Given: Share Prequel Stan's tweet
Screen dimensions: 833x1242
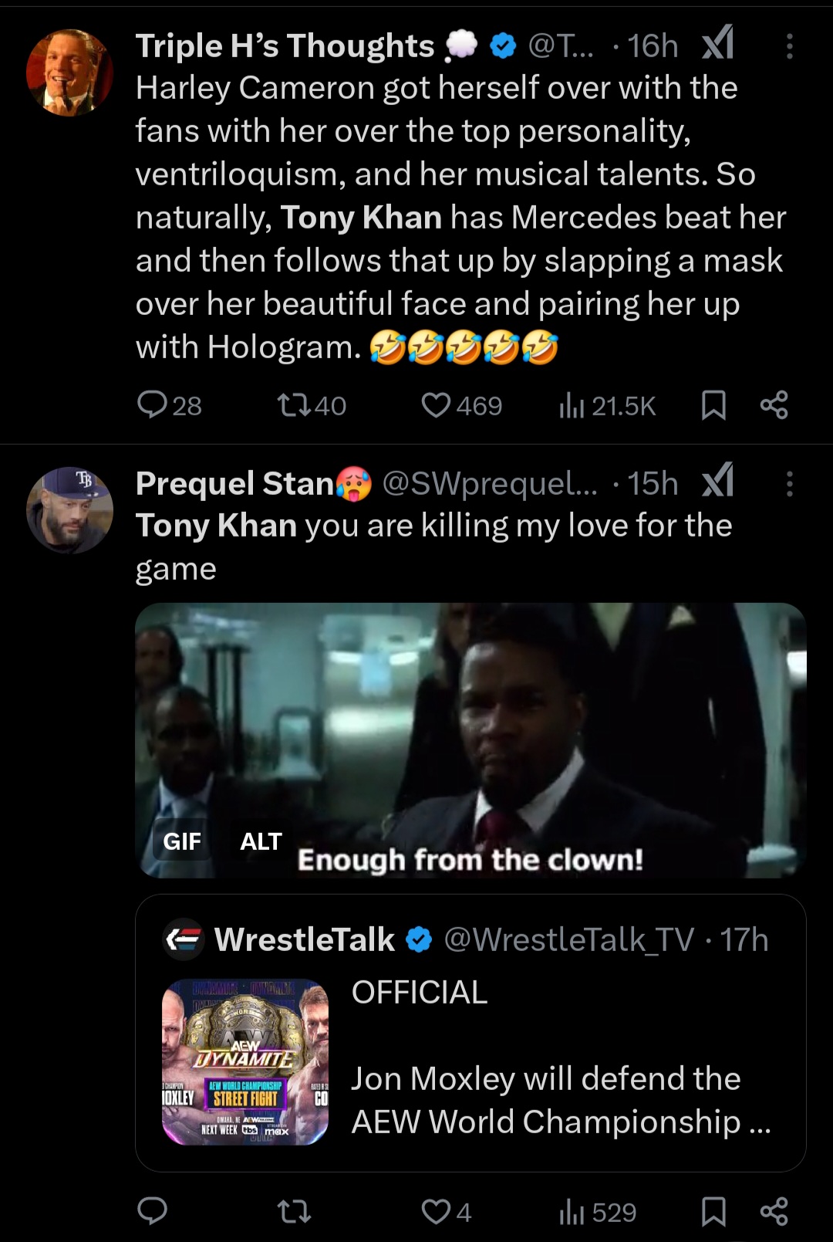Looking at the screenshot, I should (x=774, y=1211).
